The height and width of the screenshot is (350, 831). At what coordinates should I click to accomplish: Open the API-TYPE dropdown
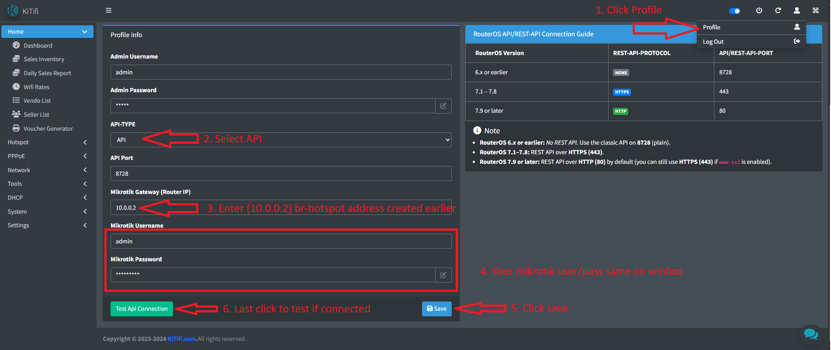pos(280,140)
